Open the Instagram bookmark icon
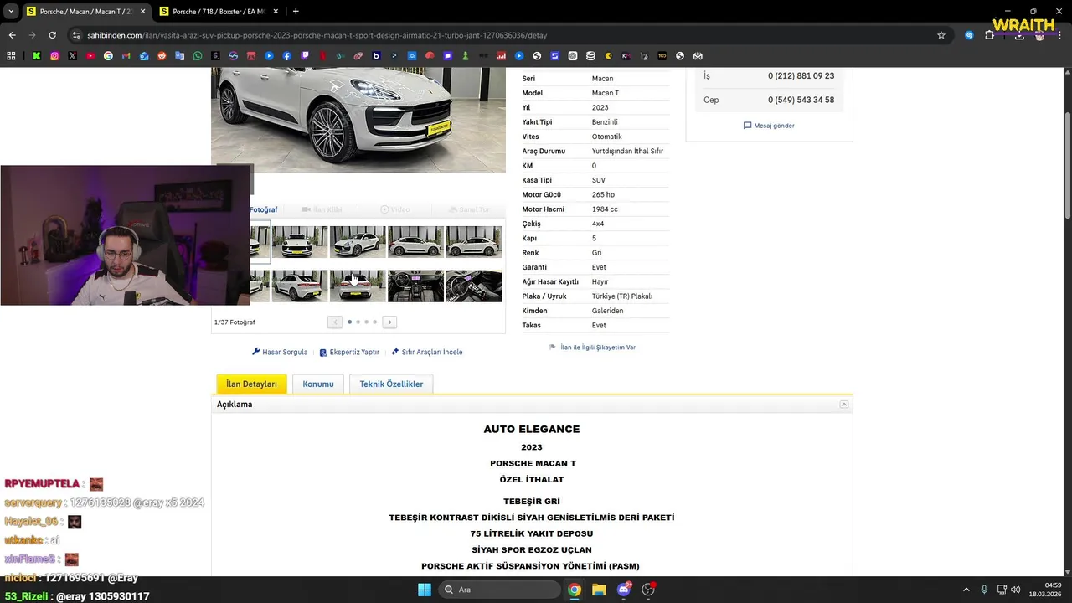1072x603 pixels. point(54,56)
